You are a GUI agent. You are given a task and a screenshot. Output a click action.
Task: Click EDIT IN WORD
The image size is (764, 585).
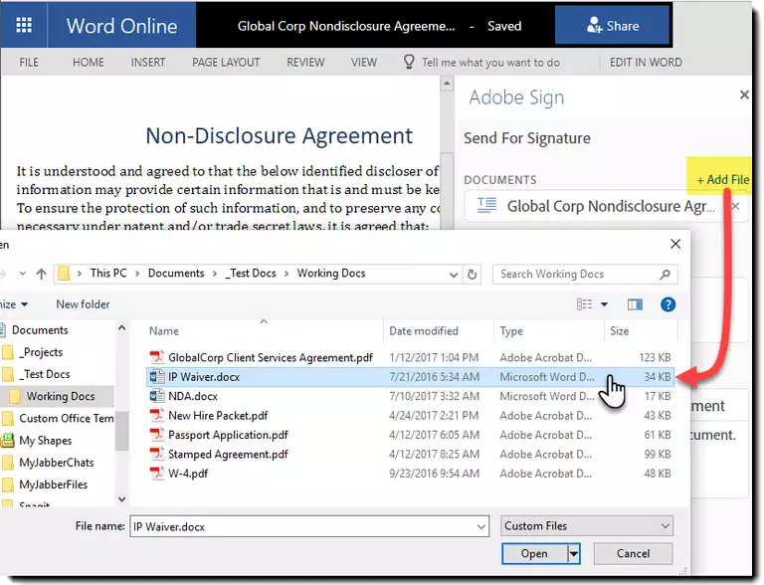(646, 62)
